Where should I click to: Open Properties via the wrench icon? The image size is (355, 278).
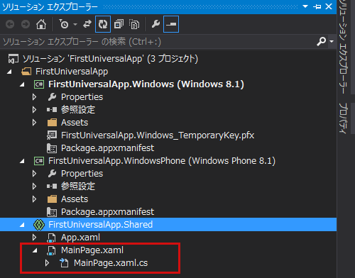[155, 24]
